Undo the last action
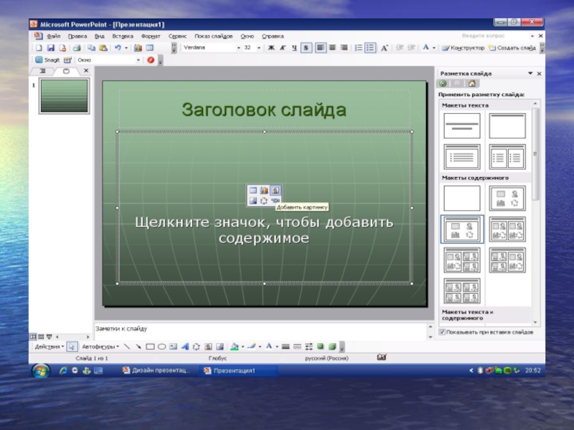 118,48
